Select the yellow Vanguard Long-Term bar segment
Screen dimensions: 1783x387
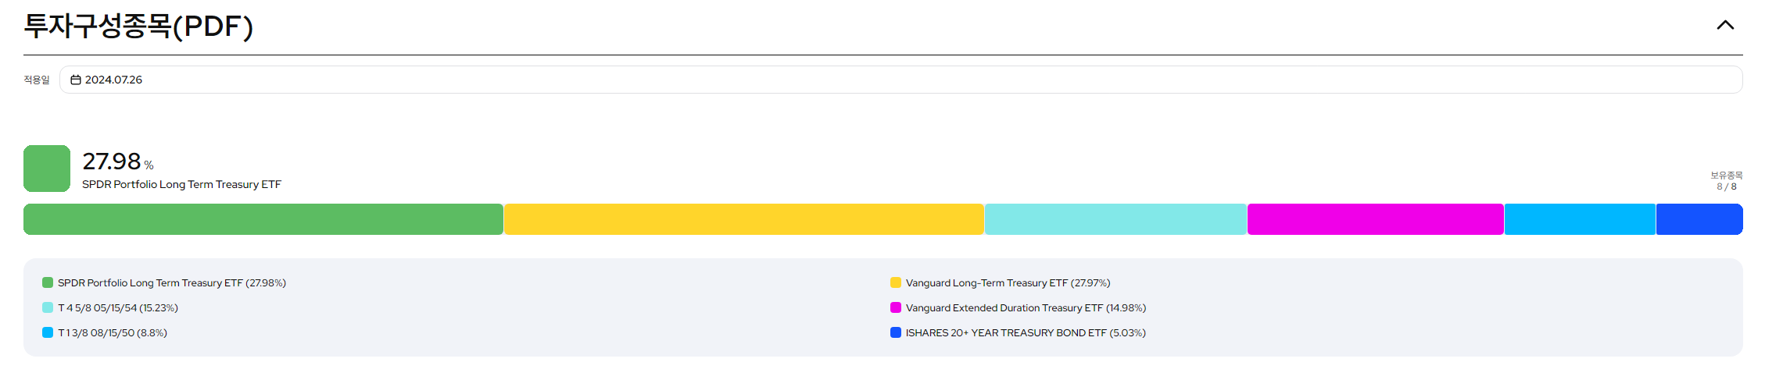click(x=744, y=219)
